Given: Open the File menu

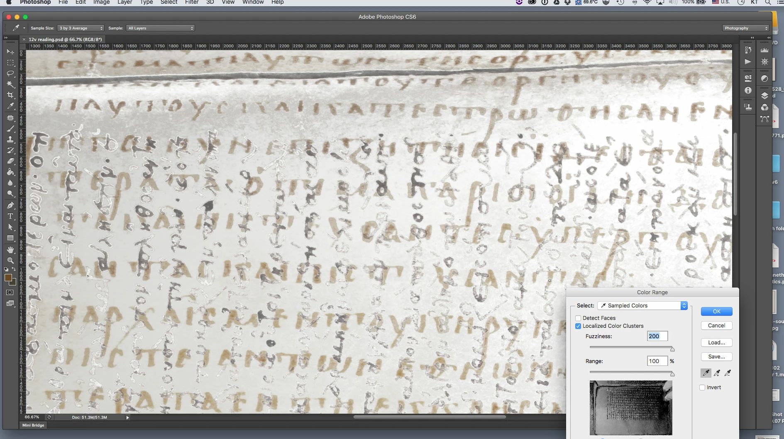Looking at the screenshot, I should tap(63, 2).
